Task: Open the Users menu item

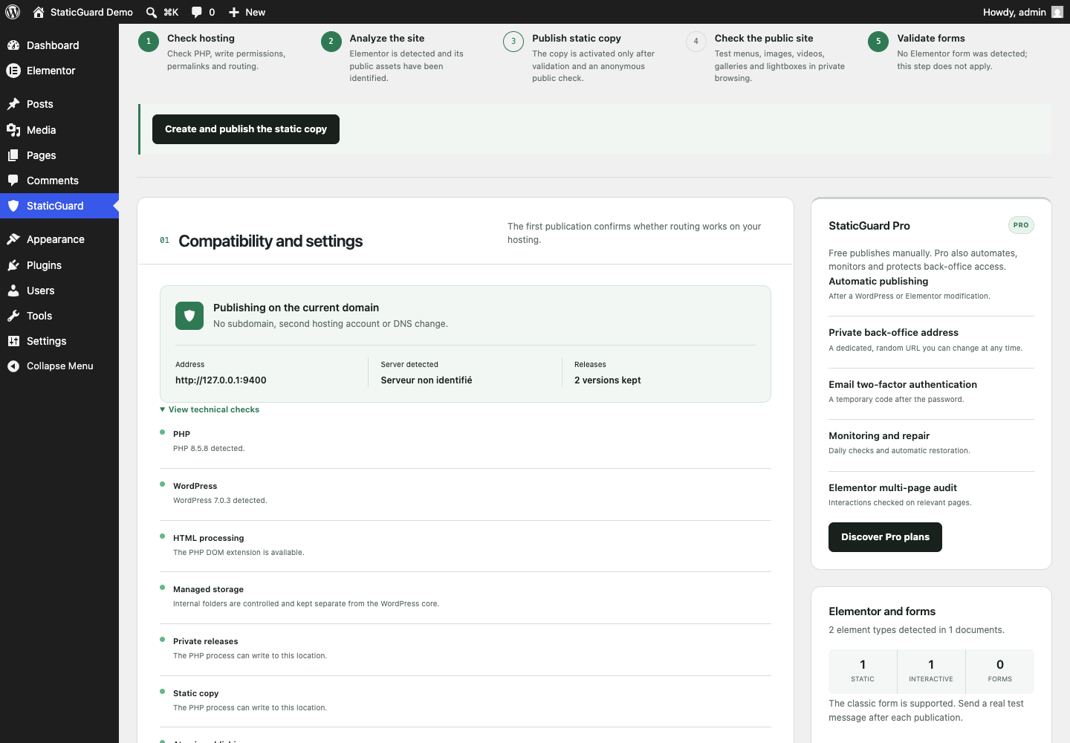Action: 59,291
